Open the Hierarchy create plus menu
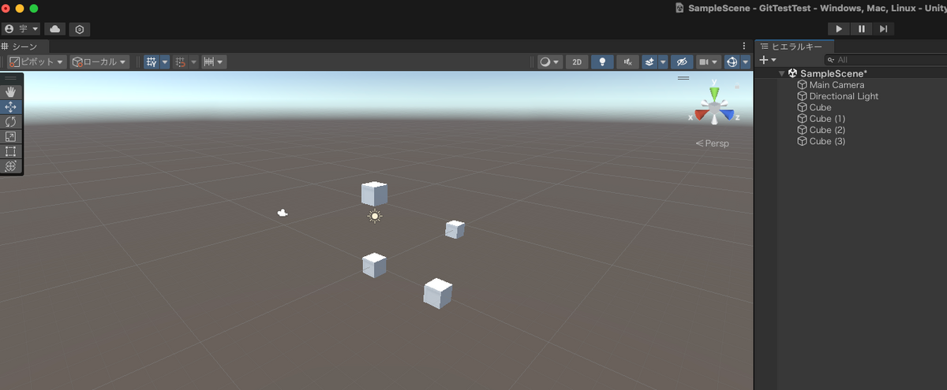 [x=767, y=60]
